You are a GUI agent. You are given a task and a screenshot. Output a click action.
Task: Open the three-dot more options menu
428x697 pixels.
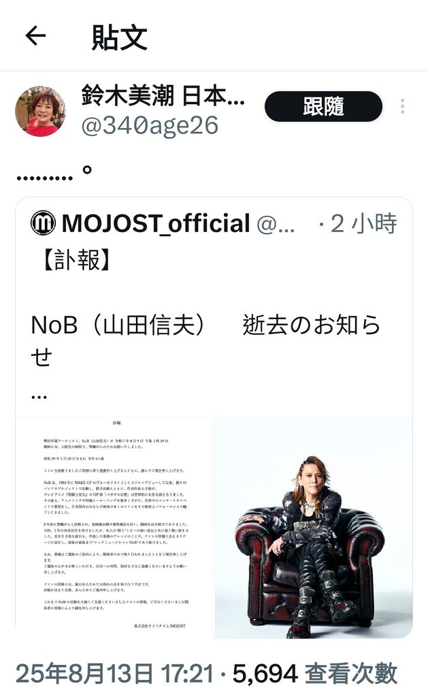(x=403, y=106)
